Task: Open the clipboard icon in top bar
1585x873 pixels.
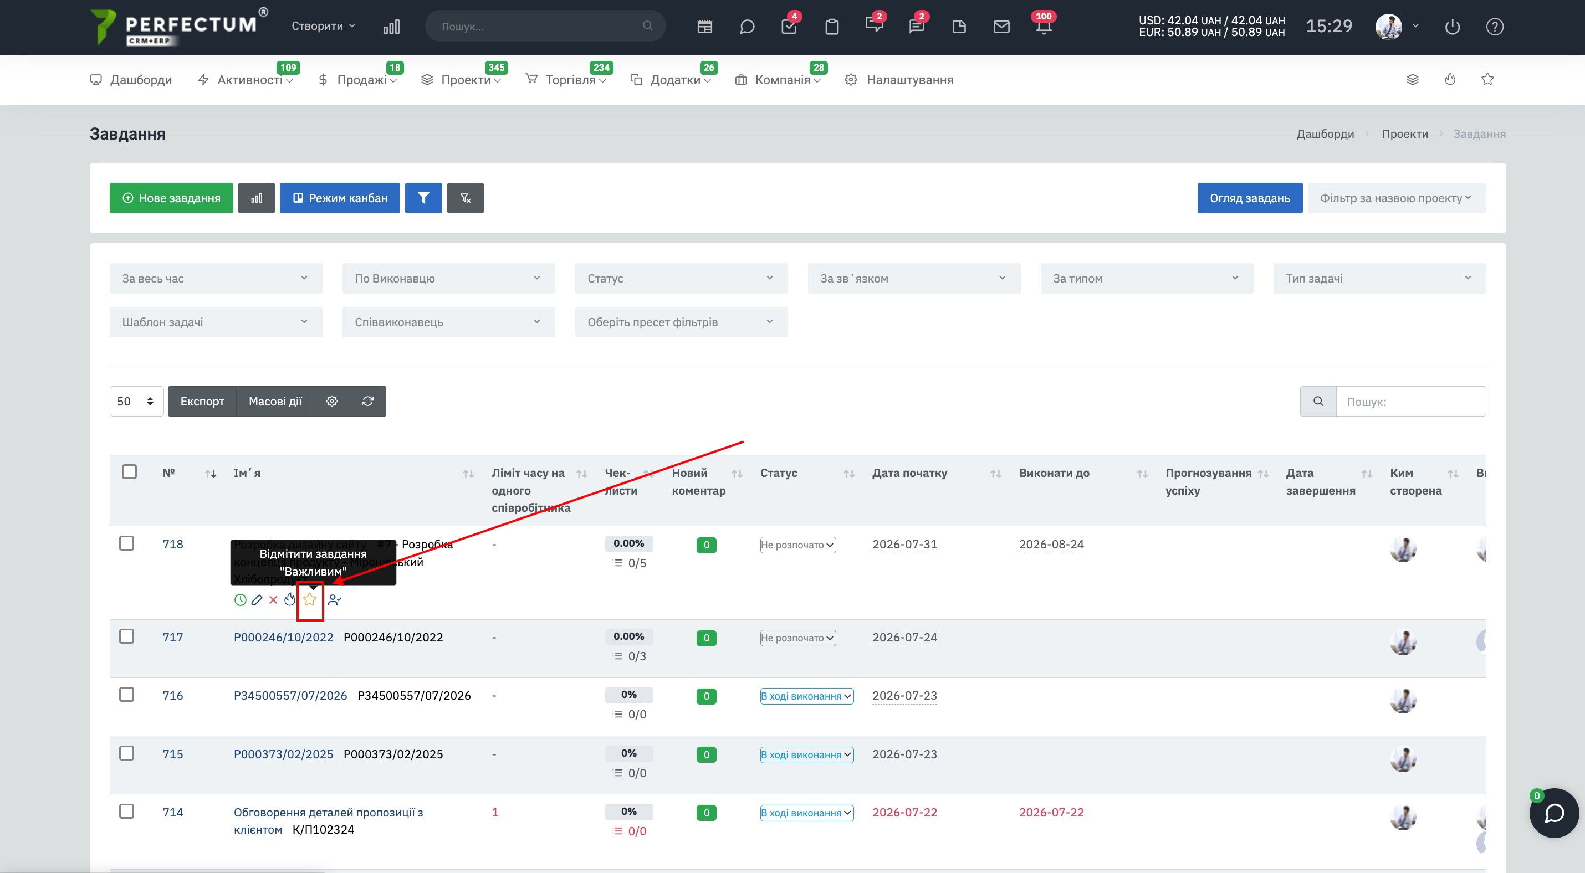Action: [x=832, y=27]
